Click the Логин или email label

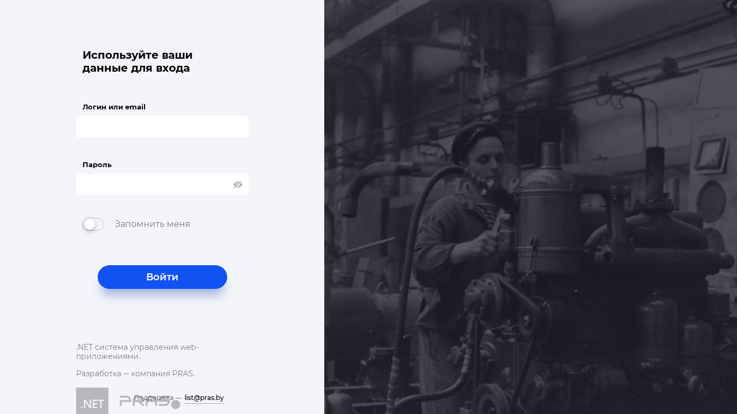click(114, 107)
